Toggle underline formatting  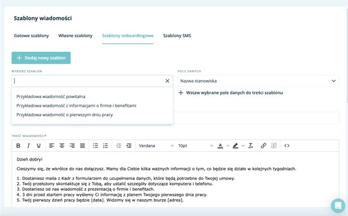pyautogui.click(x=39, y=145)
